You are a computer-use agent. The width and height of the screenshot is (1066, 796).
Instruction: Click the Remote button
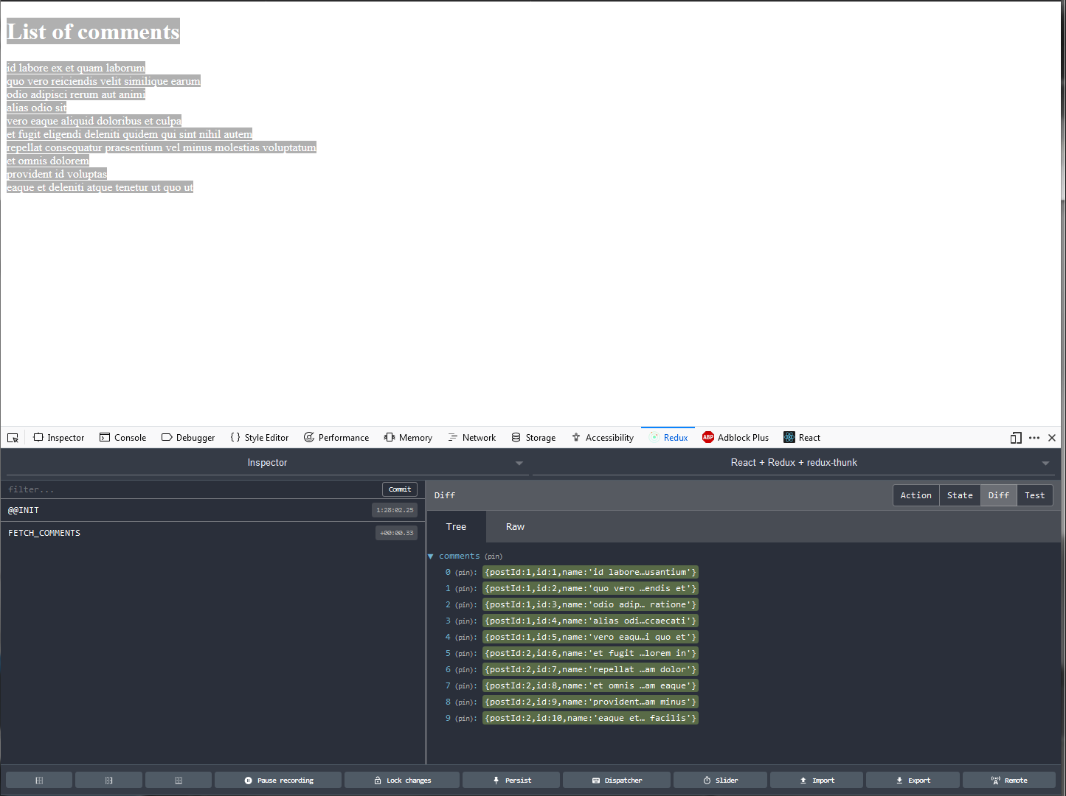pyautogui.click(x=1009, y=780)
